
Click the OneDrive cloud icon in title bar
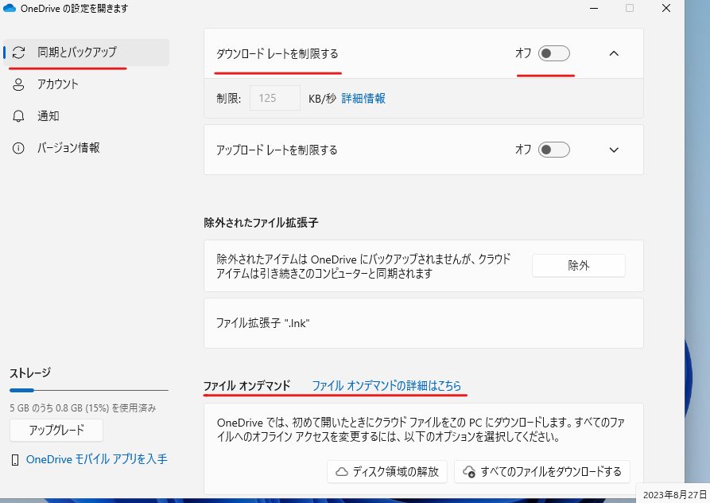10,8
